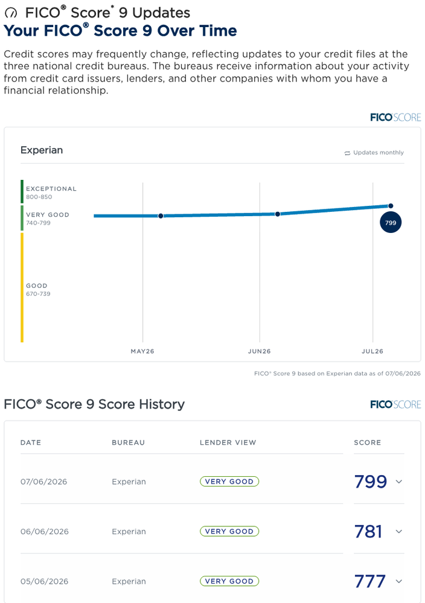Image resolution: width=425 pixels, height=603 pixels.
Task: Click Experian in the 05/06/2026 row
Action: [x=129, y=581]
